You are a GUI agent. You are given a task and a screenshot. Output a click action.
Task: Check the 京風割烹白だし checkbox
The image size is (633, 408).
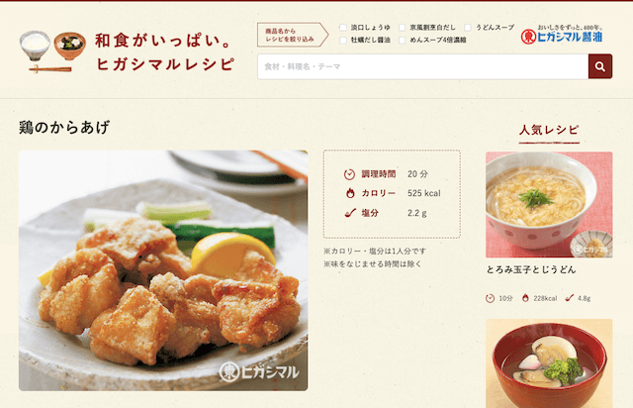(x=403, y=28)
